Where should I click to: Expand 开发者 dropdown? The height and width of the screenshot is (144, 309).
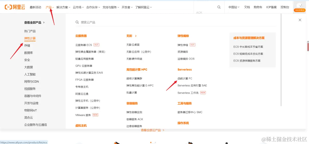coord(127,7)
